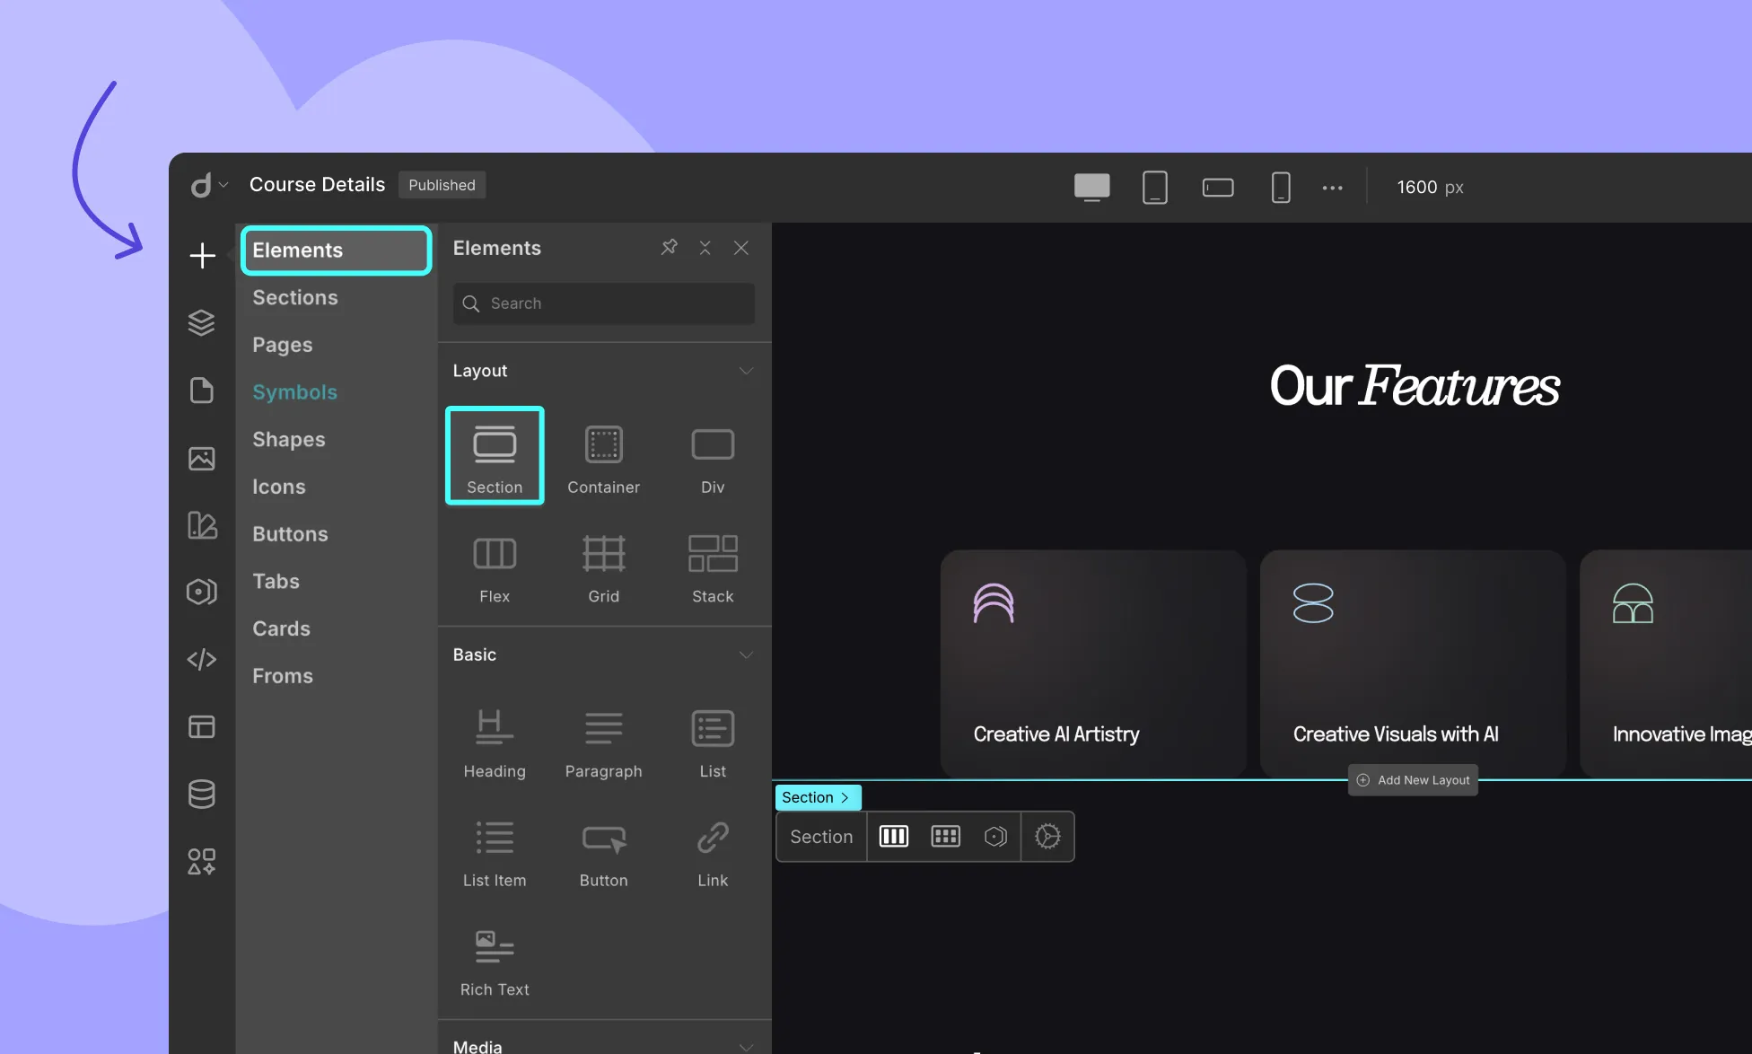The width and height of the screenshot is (1752, 1054).
Task: Open the logo dropdown menu
Action: [x=210, y=185]
